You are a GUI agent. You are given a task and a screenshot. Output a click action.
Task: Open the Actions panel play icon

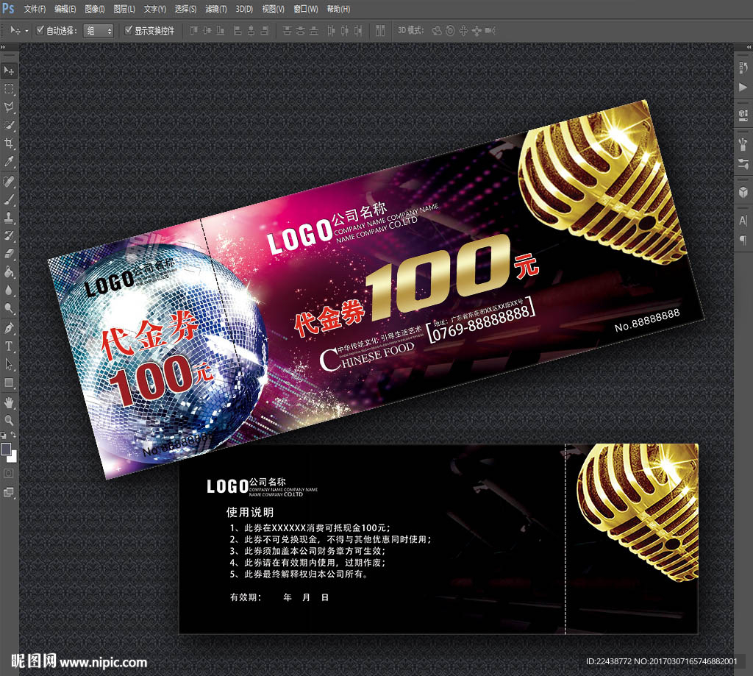pyautogui.click(x=743, y=87)
